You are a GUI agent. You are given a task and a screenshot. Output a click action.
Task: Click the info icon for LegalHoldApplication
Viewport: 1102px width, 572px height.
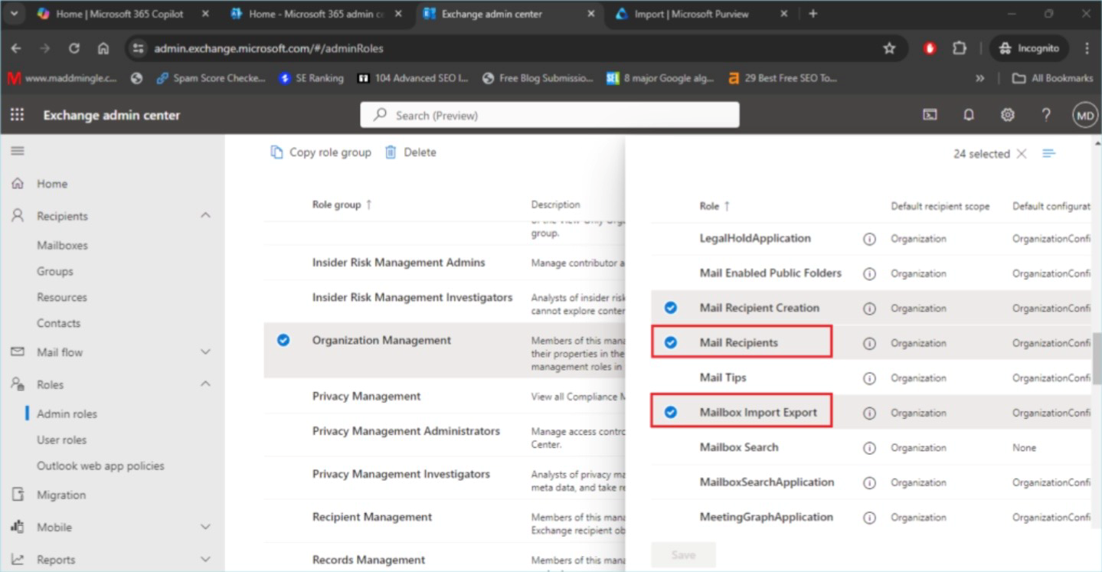point(869,239)
